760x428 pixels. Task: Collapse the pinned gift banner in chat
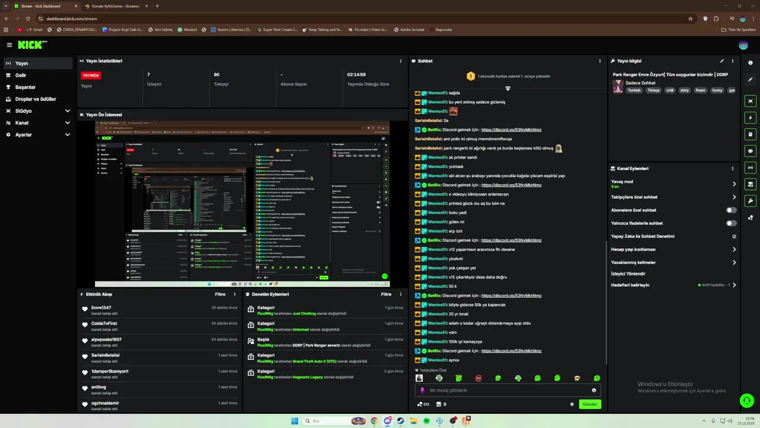(508, 89)
